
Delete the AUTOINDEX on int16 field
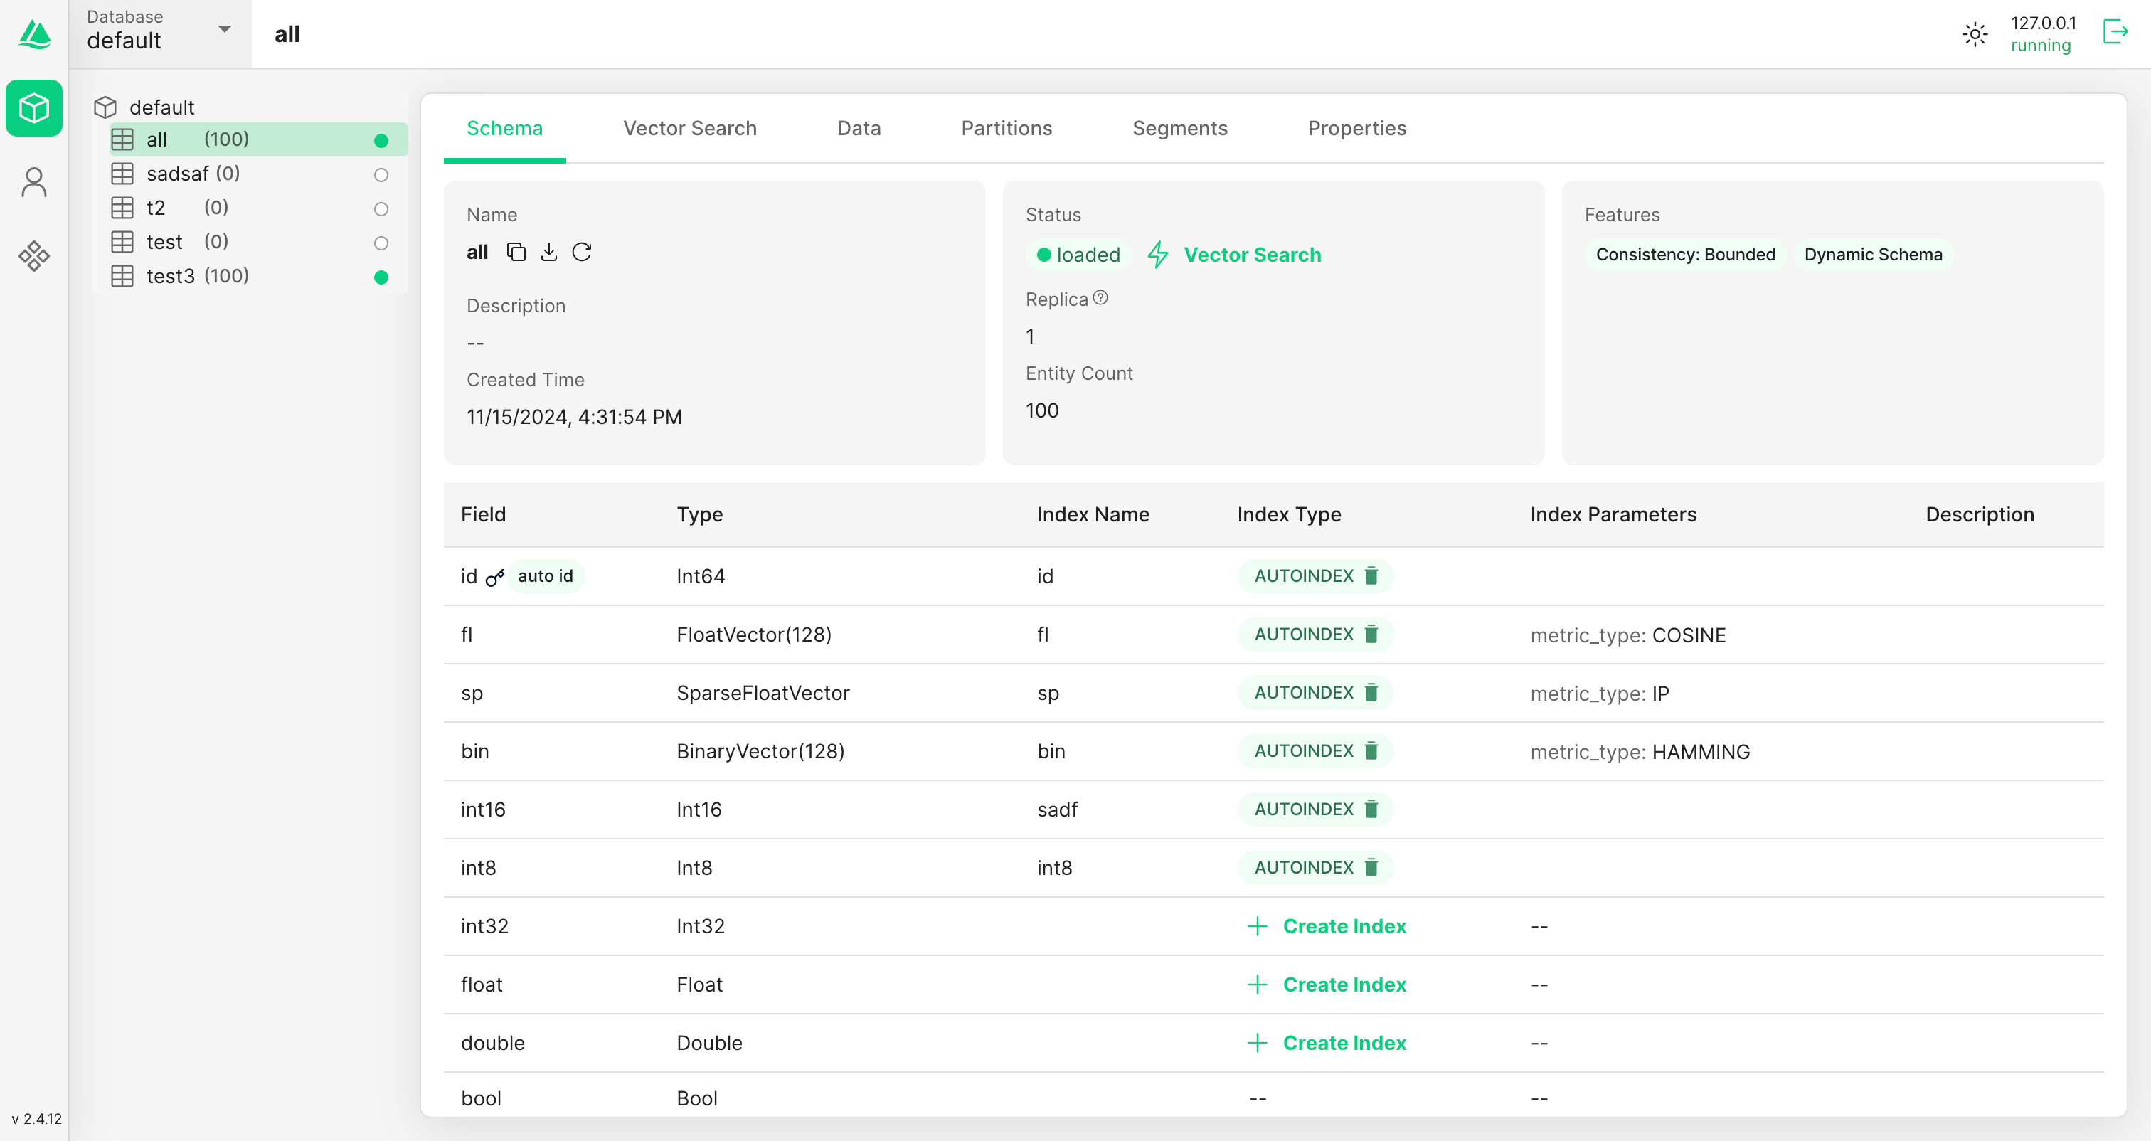coord(1371,810)
